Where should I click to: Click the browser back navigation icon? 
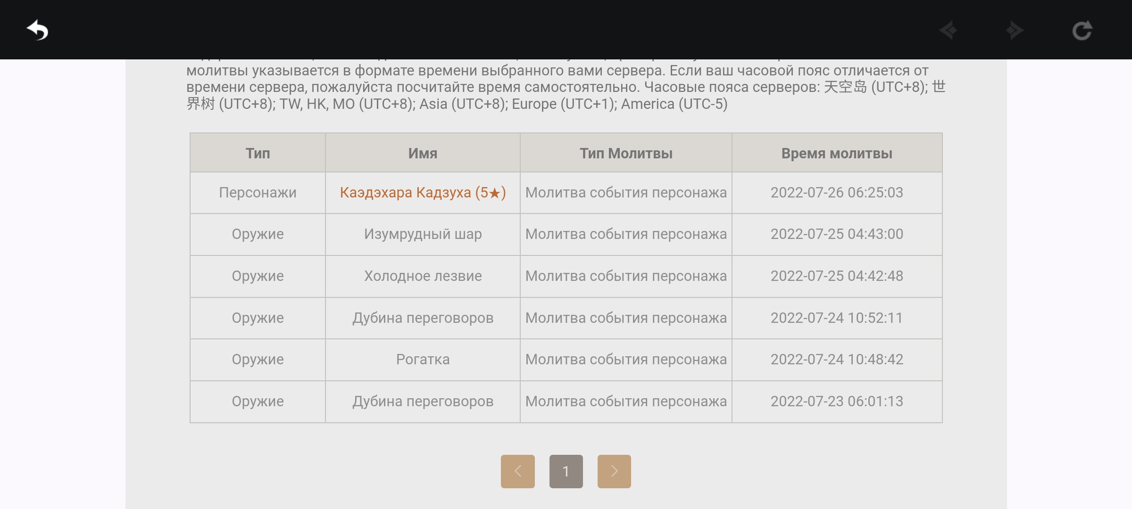(x=948, y=31)
